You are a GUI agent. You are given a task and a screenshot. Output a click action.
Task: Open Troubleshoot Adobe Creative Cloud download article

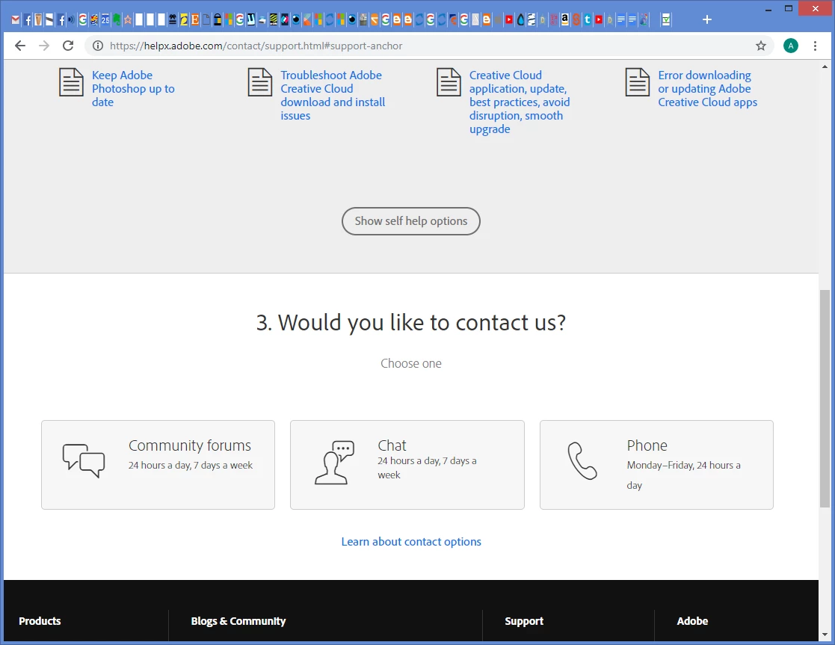click(333, 96)
